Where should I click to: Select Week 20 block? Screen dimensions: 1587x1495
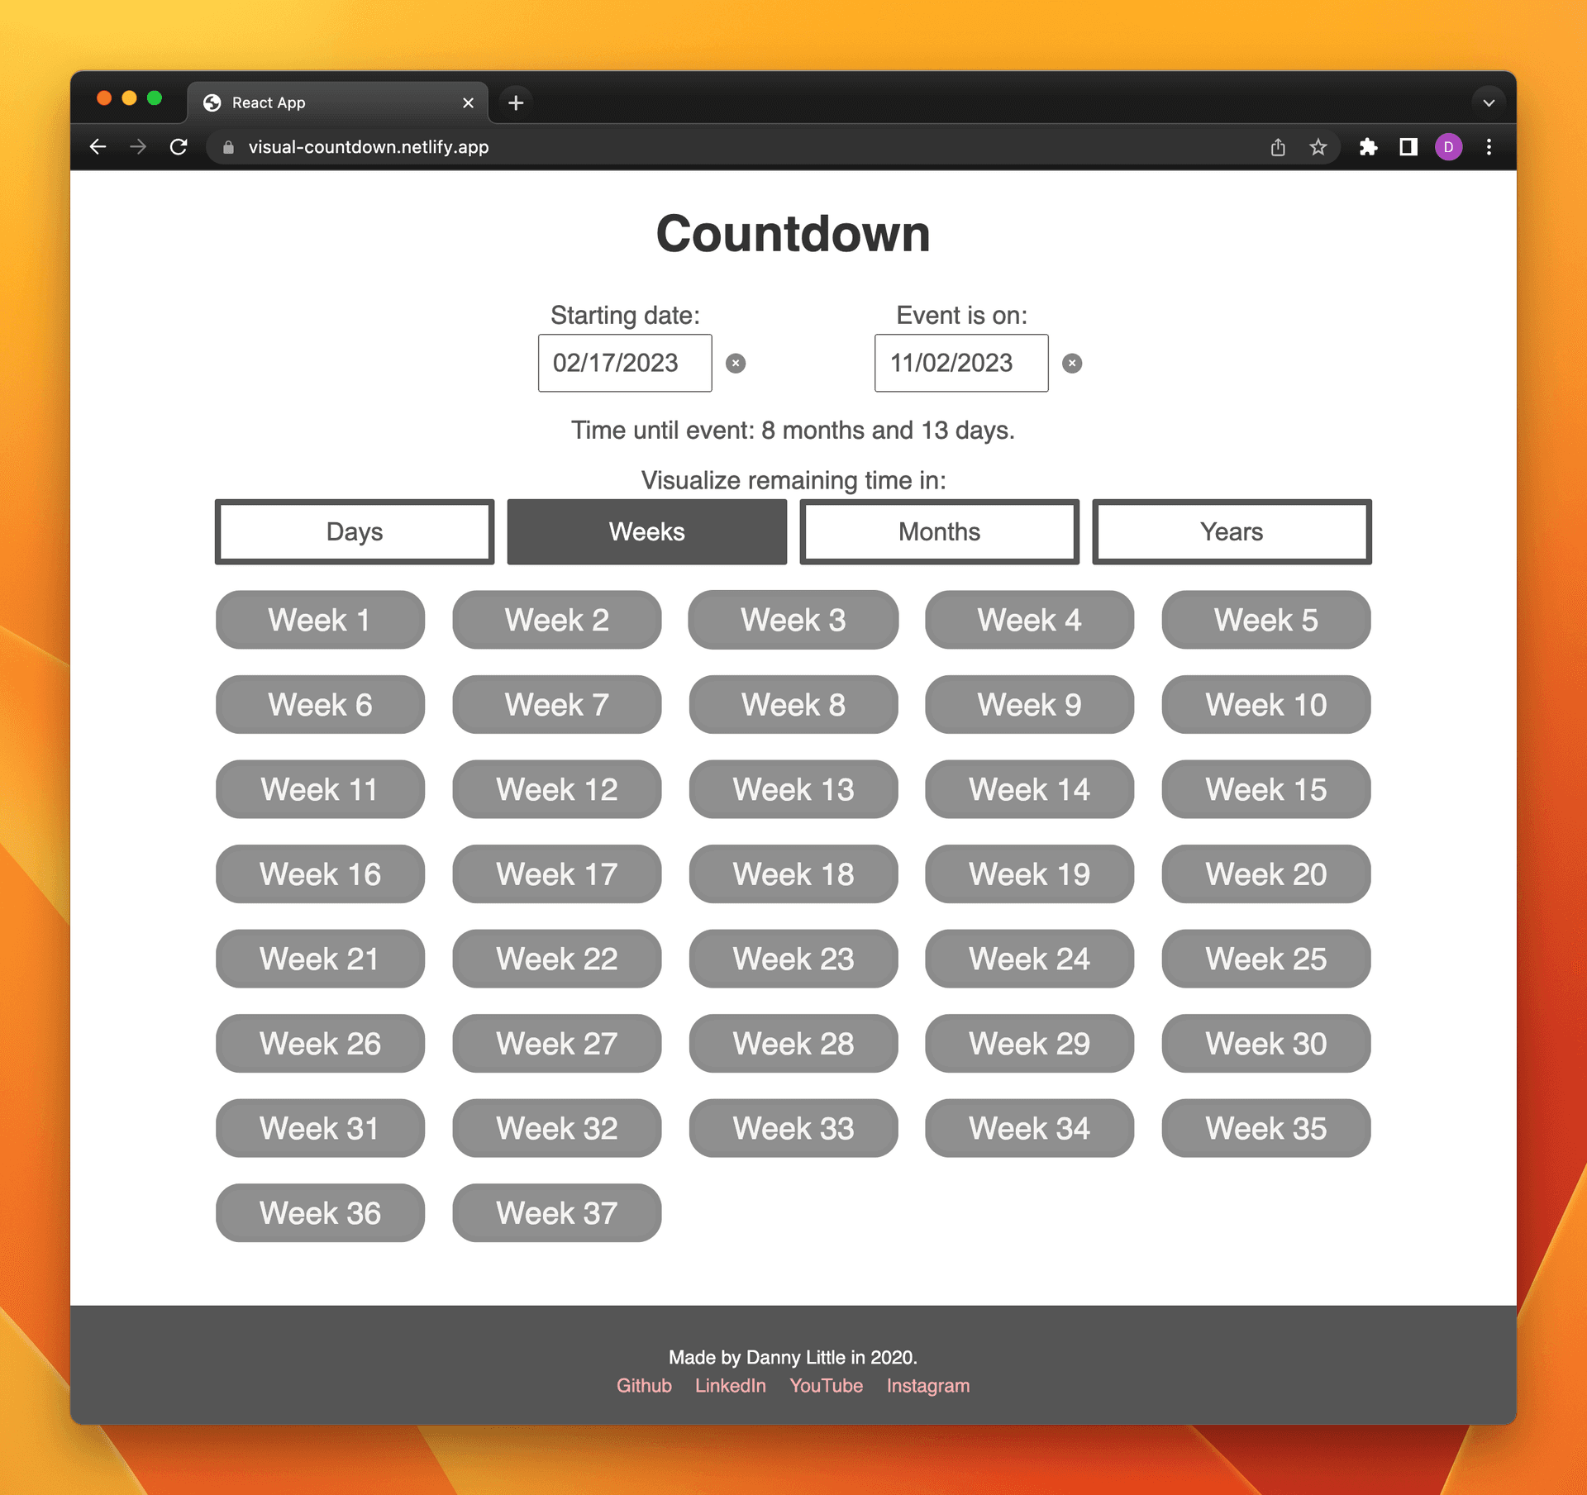1264,873
